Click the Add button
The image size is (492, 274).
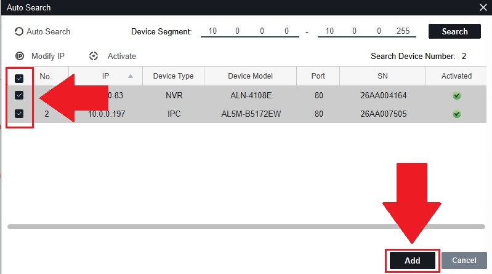click(413, 260)
